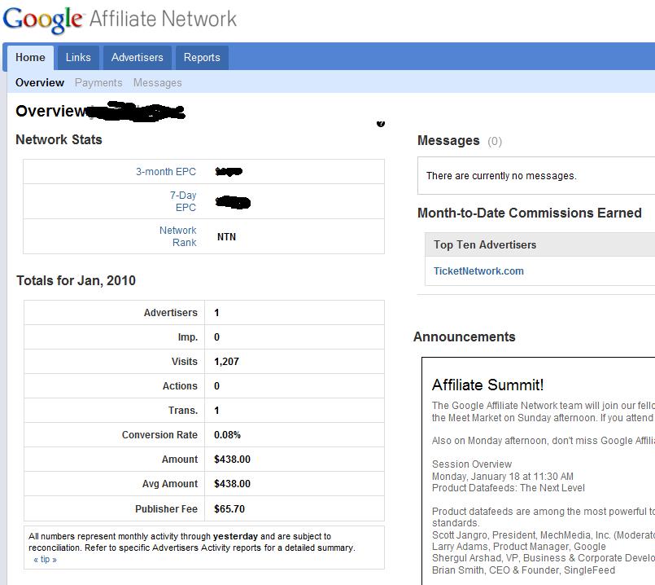This screenshot has width=655, height=585.
Task: Click the 3-month EPC link
Action: (x=166, y=171)
